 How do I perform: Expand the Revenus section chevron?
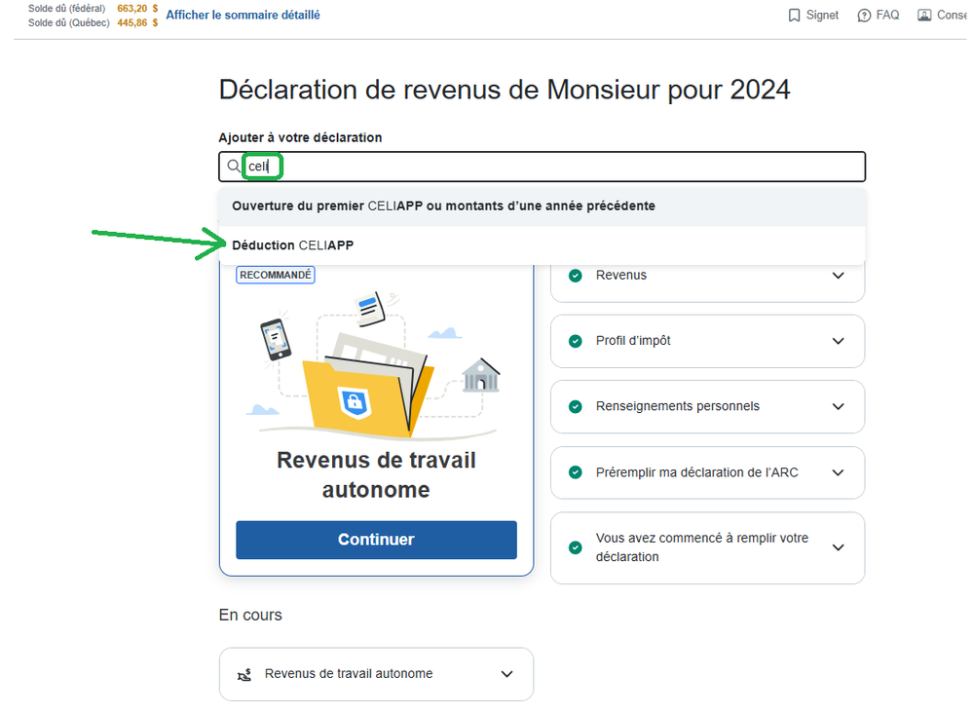(838, 276)
